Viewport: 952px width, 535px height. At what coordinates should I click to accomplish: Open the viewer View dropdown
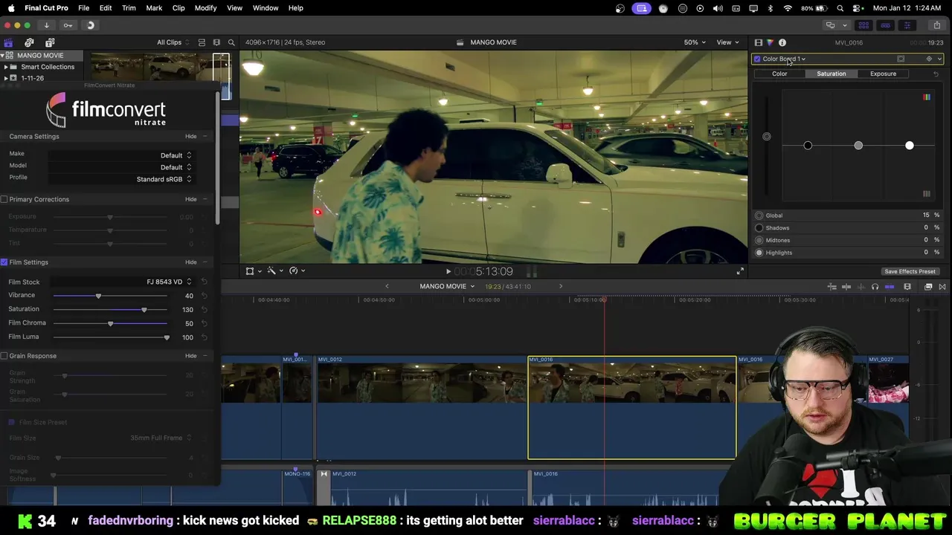(727, 42)
